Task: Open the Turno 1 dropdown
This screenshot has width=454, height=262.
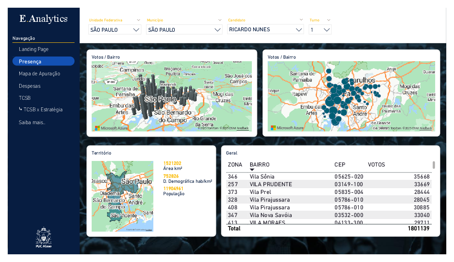Action: (x=320, y=30)
